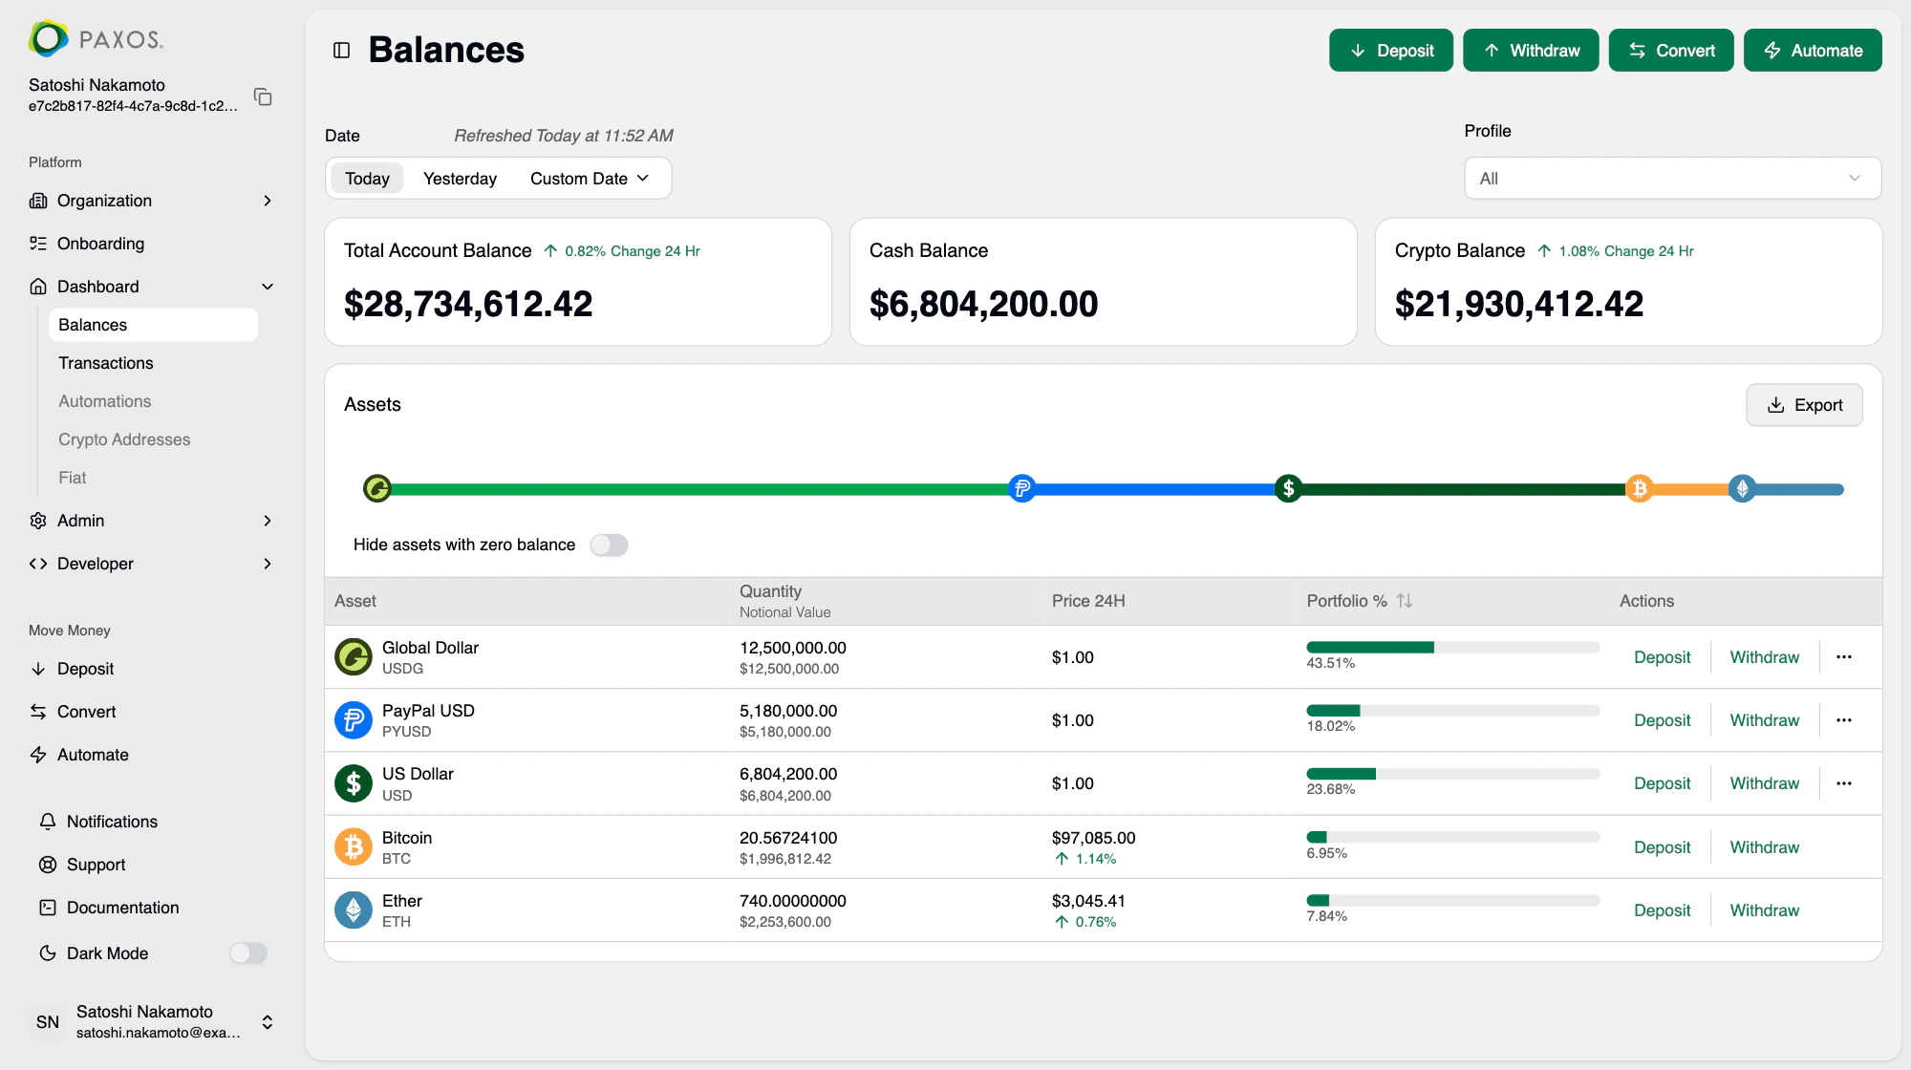Open the Profile dropdown showing All

point(1672,179)
